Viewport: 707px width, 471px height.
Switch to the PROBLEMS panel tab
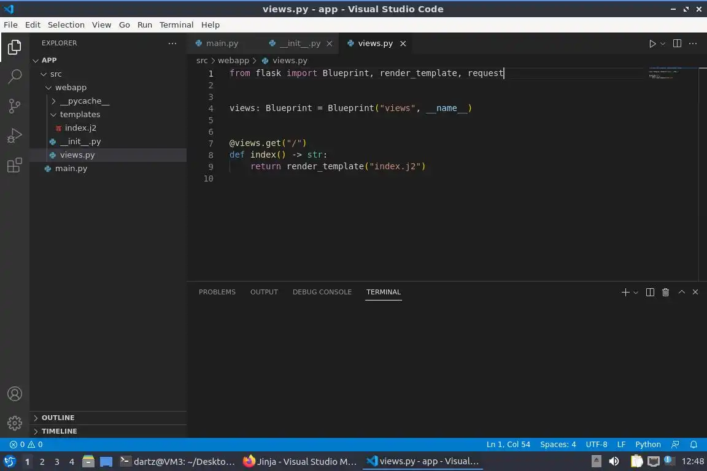tap(217, 292)
